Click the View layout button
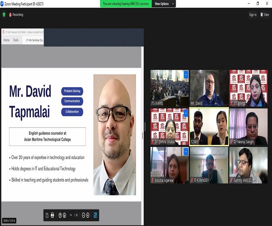The width and height of the screenshot is (272, 226). point(265,15)
